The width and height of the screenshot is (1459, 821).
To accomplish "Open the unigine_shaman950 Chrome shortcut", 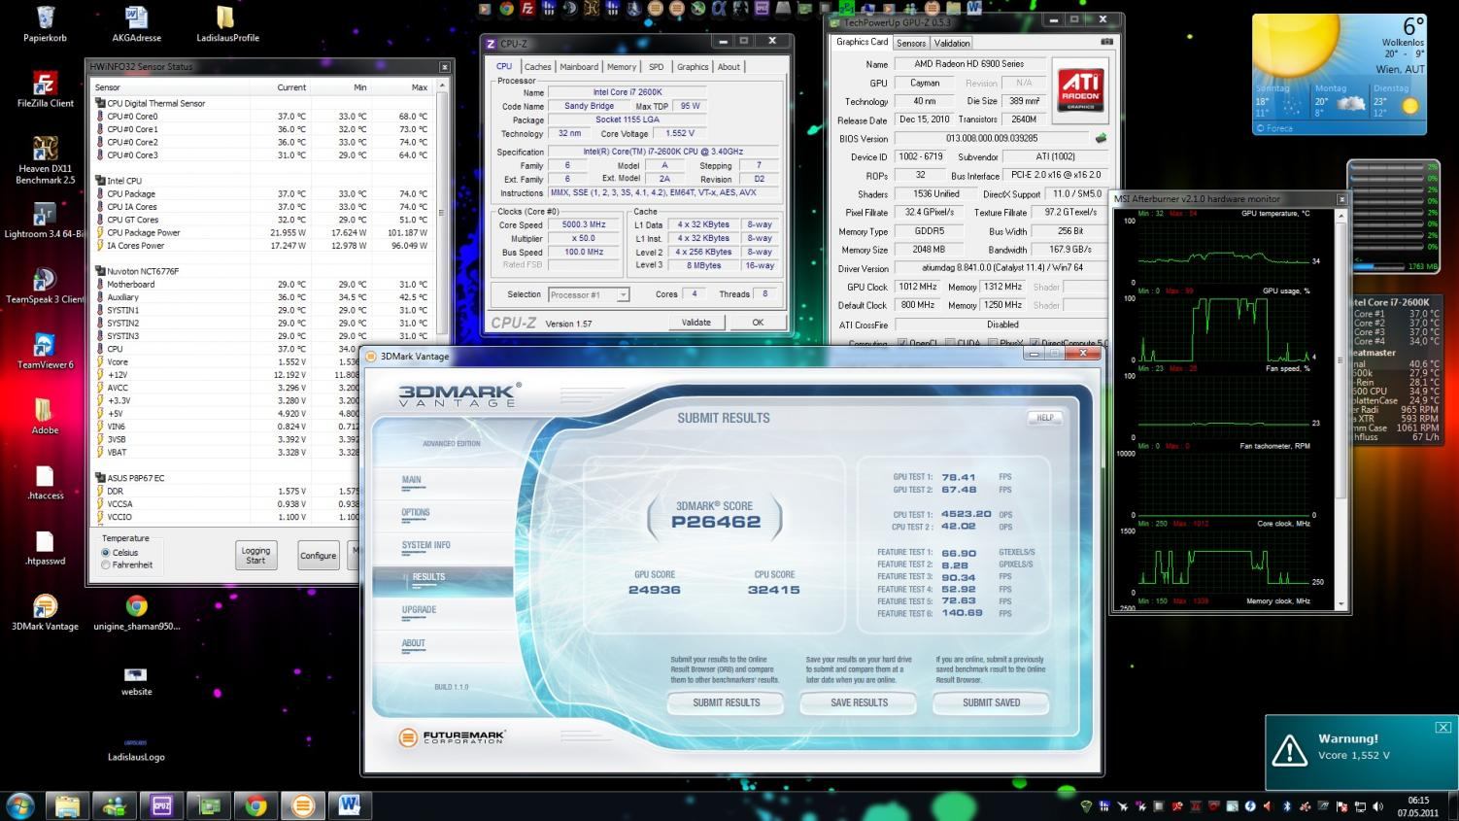I will click(x=136, y=613).
